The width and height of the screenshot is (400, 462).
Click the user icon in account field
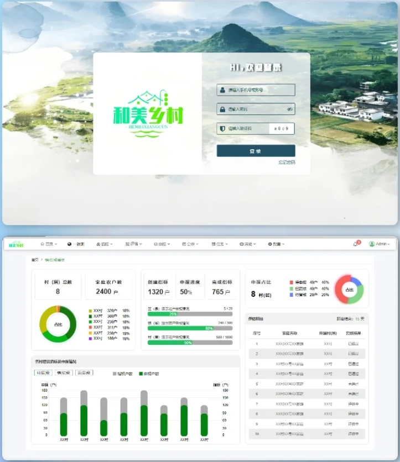click(222, 90)
